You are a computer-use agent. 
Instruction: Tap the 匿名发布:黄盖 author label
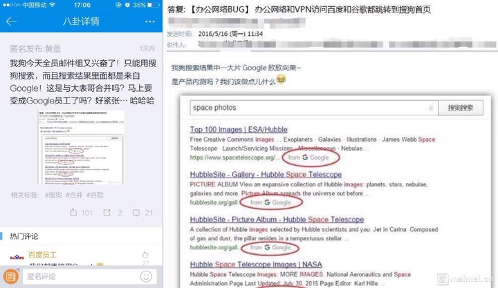coord(35,48)
